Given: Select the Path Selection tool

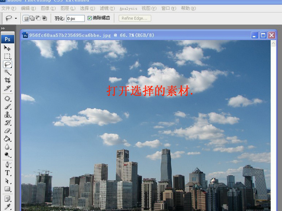Looking at the screenshot, I should (x=7, y=181).
